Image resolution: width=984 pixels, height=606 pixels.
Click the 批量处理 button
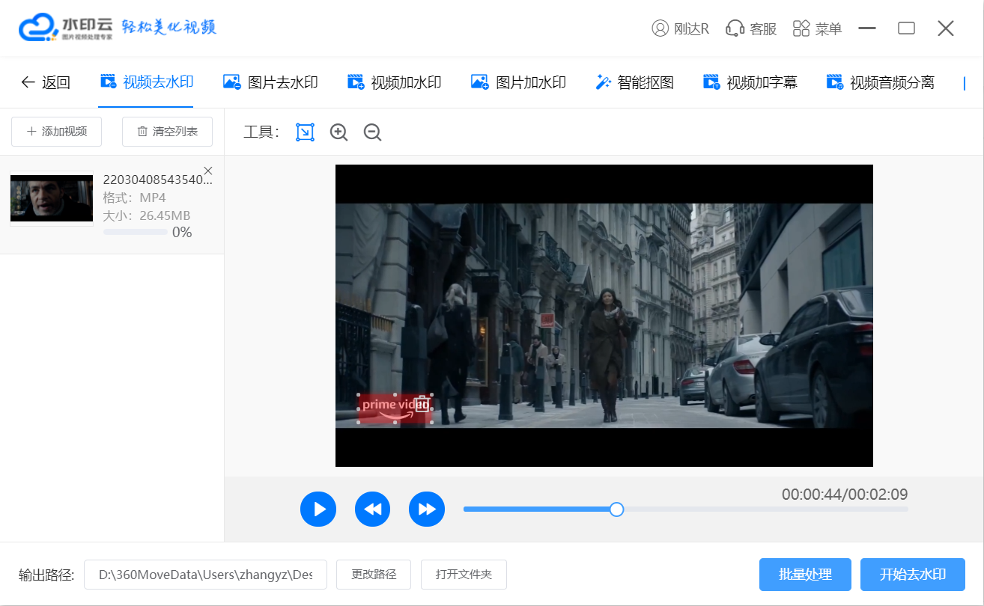[x=805, y=575]
